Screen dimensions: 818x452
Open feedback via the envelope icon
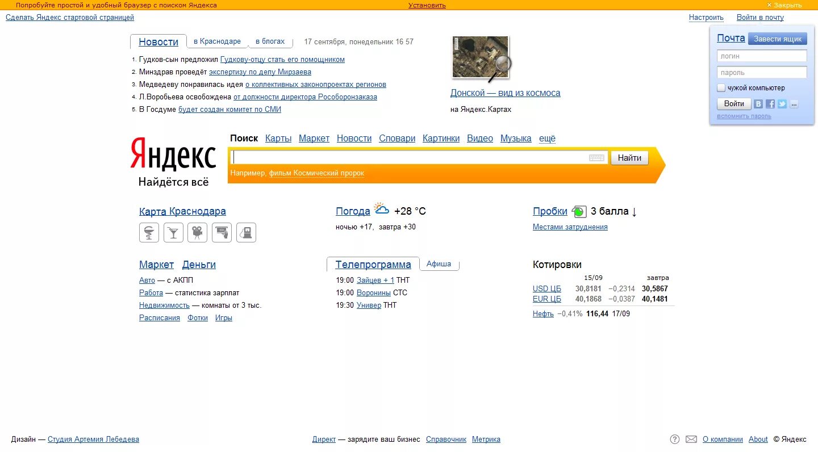691,439
